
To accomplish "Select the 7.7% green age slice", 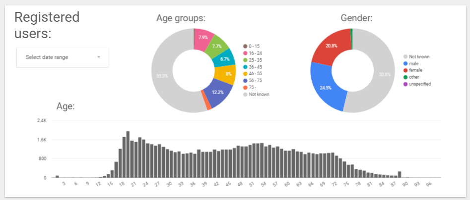I will click(x=217, y=47).
